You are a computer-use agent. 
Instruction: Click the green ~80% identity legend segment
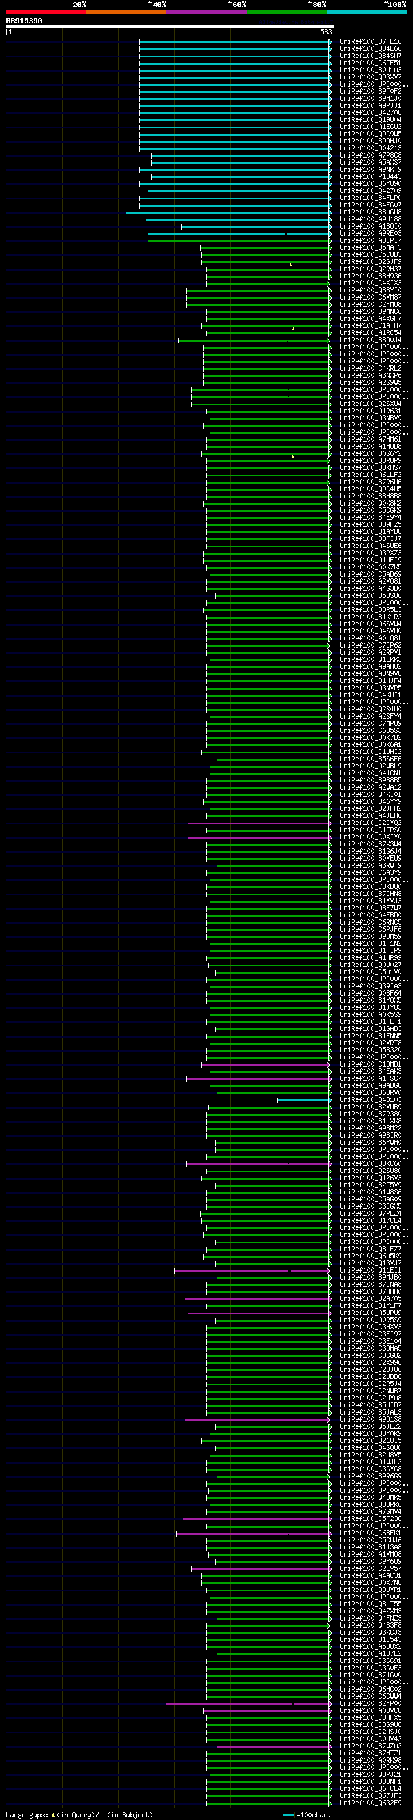coord(287,12)
